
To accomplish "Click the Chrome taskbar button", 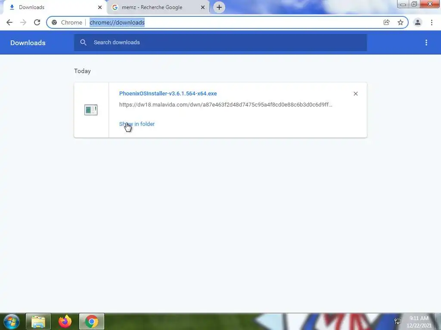I will pos(92,321).
